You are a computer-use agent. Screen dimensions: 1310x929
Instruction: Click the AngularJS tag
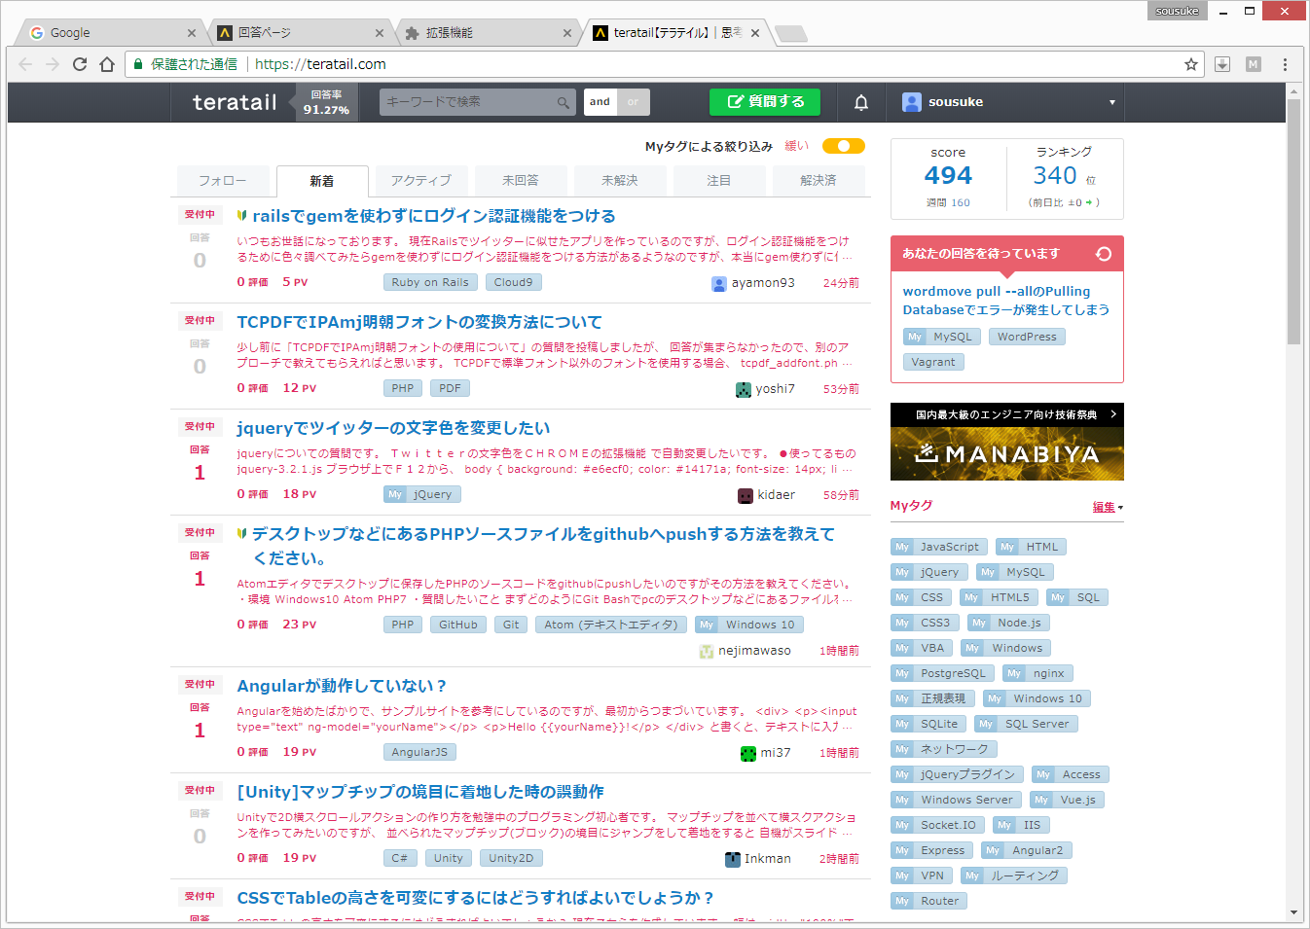(x=419, y=752)
